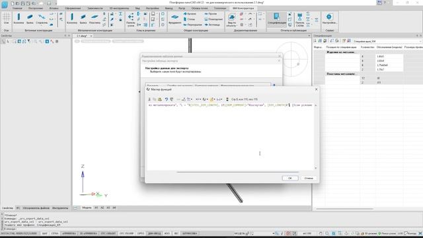
Task: Click horizontal scrollbar in Мастер функций
Action: click(238, 172)
